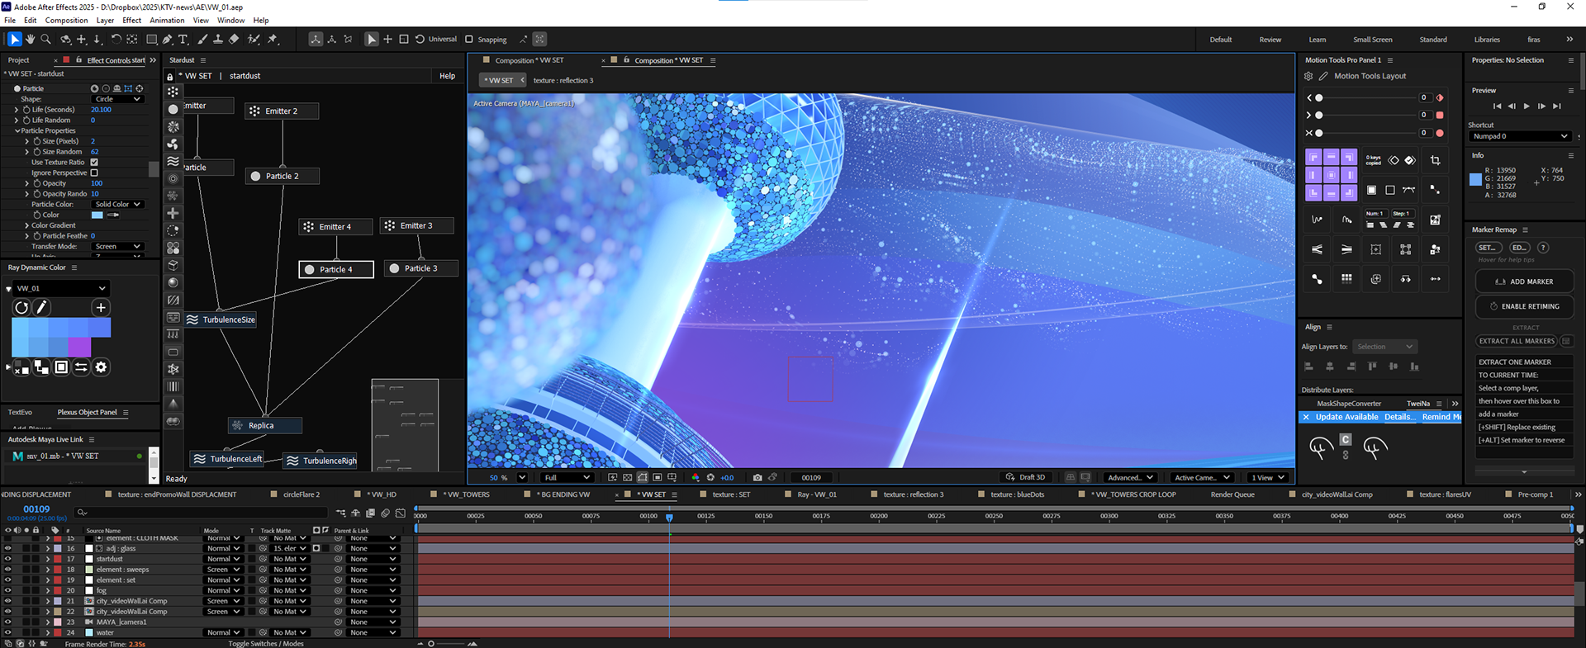Select the Eraser tool
Screen dimensions: 1586x648
[x=234, y=39]
